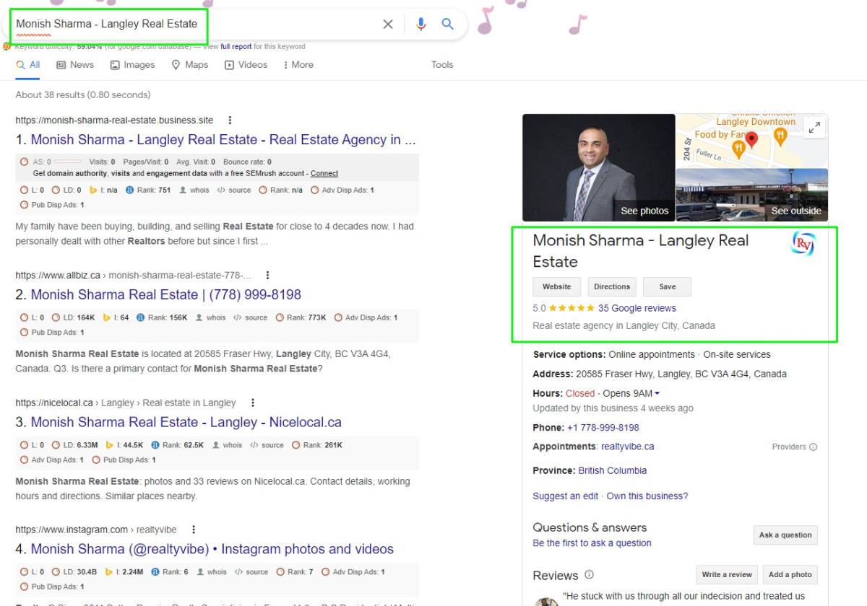Run search with the magnifying glass icon
Screen dimensions: 867x606
(x=448, y=24)
